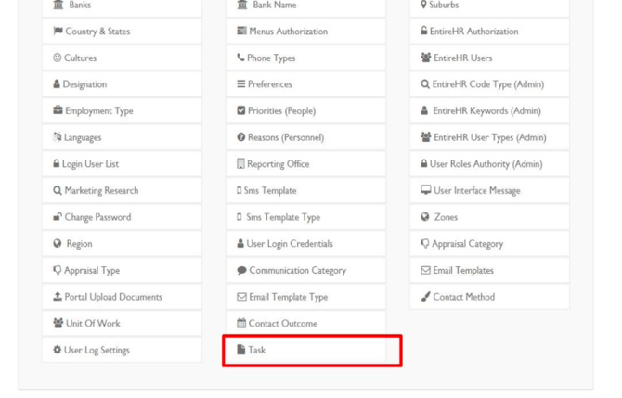
Task: Click the speech bubble icon for Communication Category
Action: coord(241,270)
